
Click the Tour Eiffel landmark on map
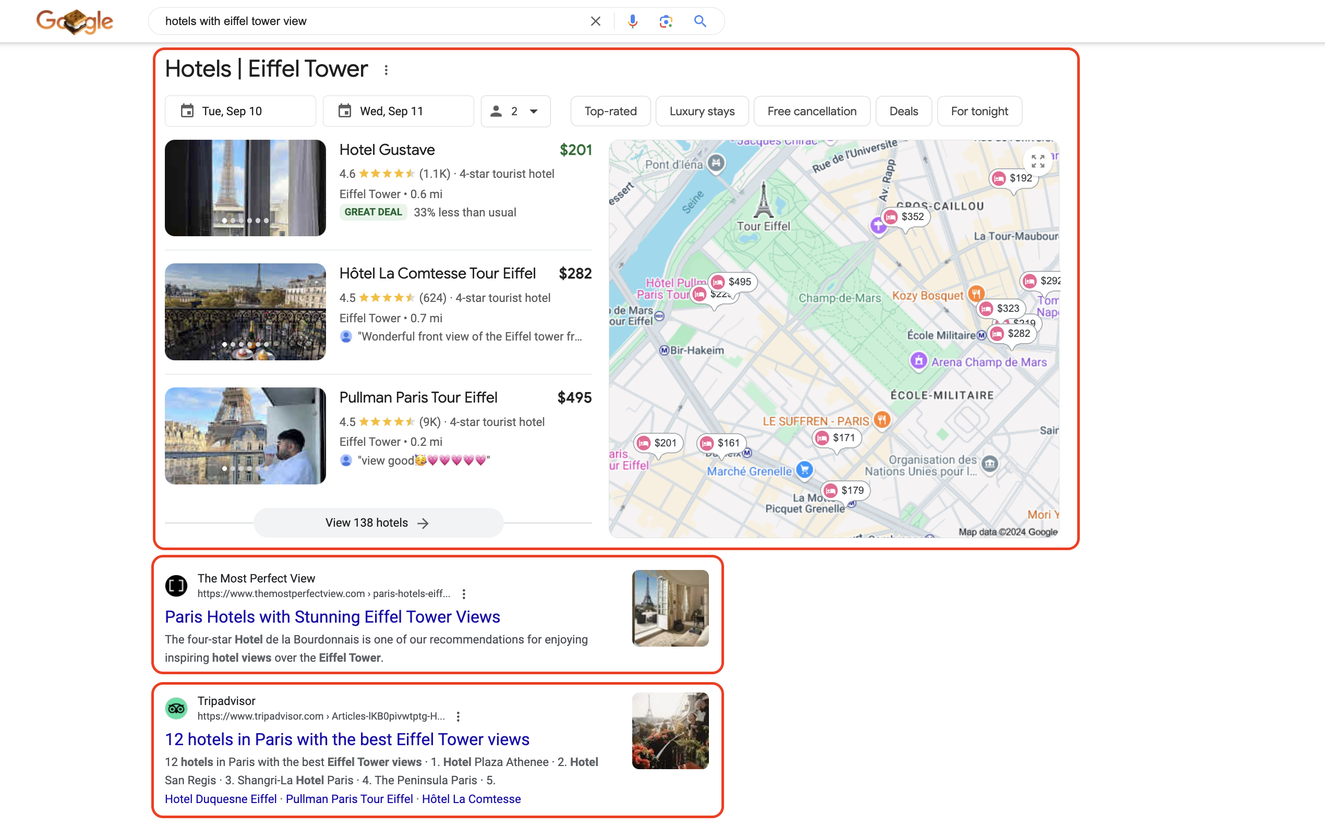763,200
